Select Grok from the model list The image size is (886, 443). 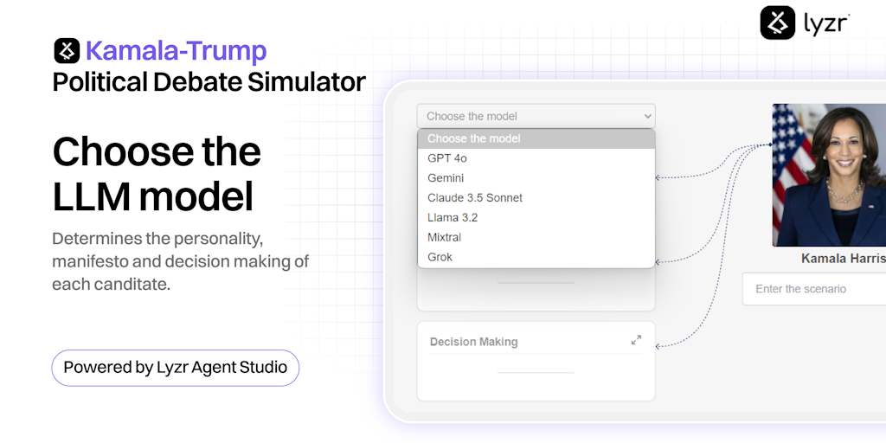[x=536, y=257]
